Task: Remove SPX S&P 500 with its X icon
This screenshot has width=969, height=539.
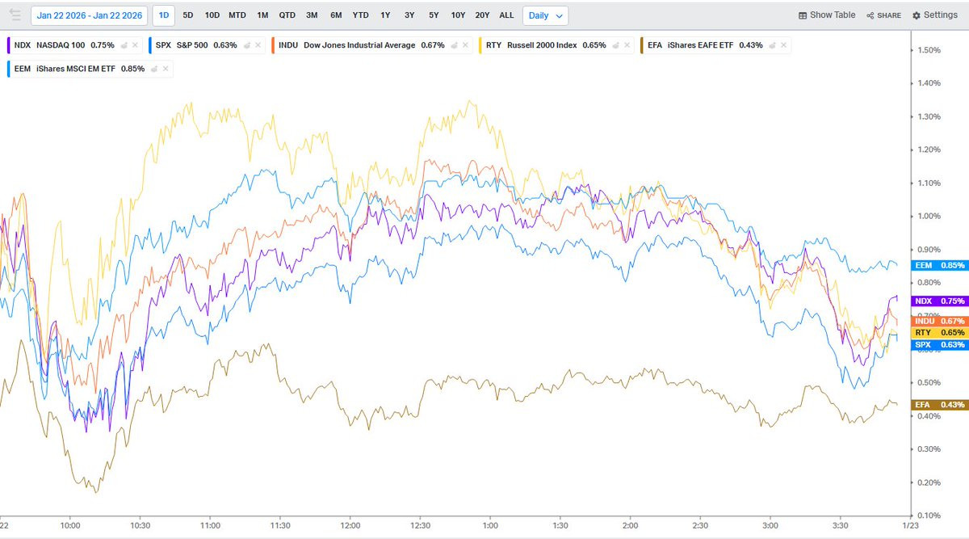Action: point(258,45)
